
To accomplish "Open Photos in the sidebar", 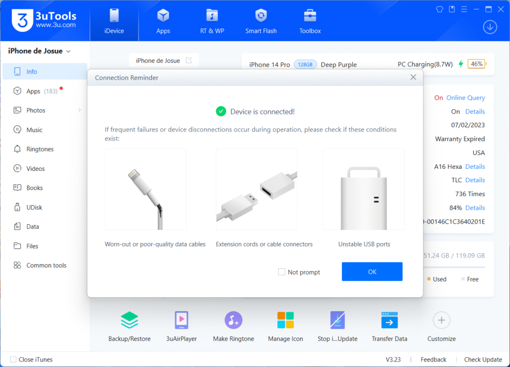I will coord(45,110).
